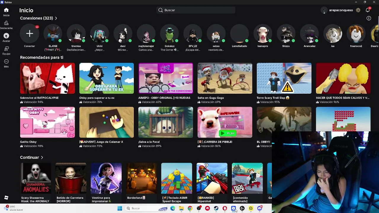Image resolution: width=379 pixels, height=213 pixels.
Task: Open Juego de Calamar X game
Action: [107, 122]
